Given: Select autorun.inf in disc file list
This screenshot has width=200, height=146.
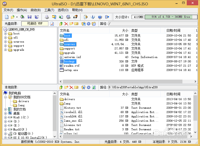Looking at the screenshot, I should [x=73, y=57].
